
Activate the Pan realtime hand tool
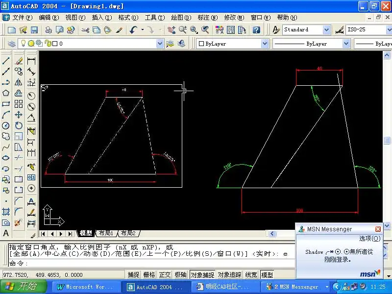(x=171, y=30)
